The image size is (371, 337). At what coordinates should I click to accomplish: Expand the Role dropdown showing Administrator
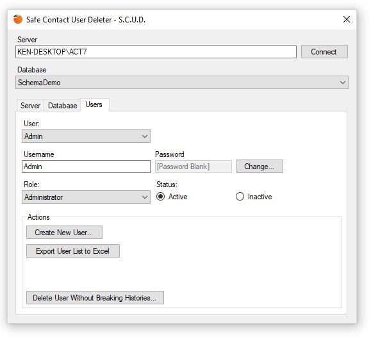pyautogui.click(x=86, y=197)
